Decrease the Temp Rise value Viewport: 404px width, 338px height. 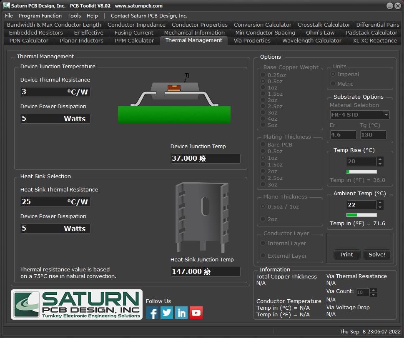coord(380,164)
